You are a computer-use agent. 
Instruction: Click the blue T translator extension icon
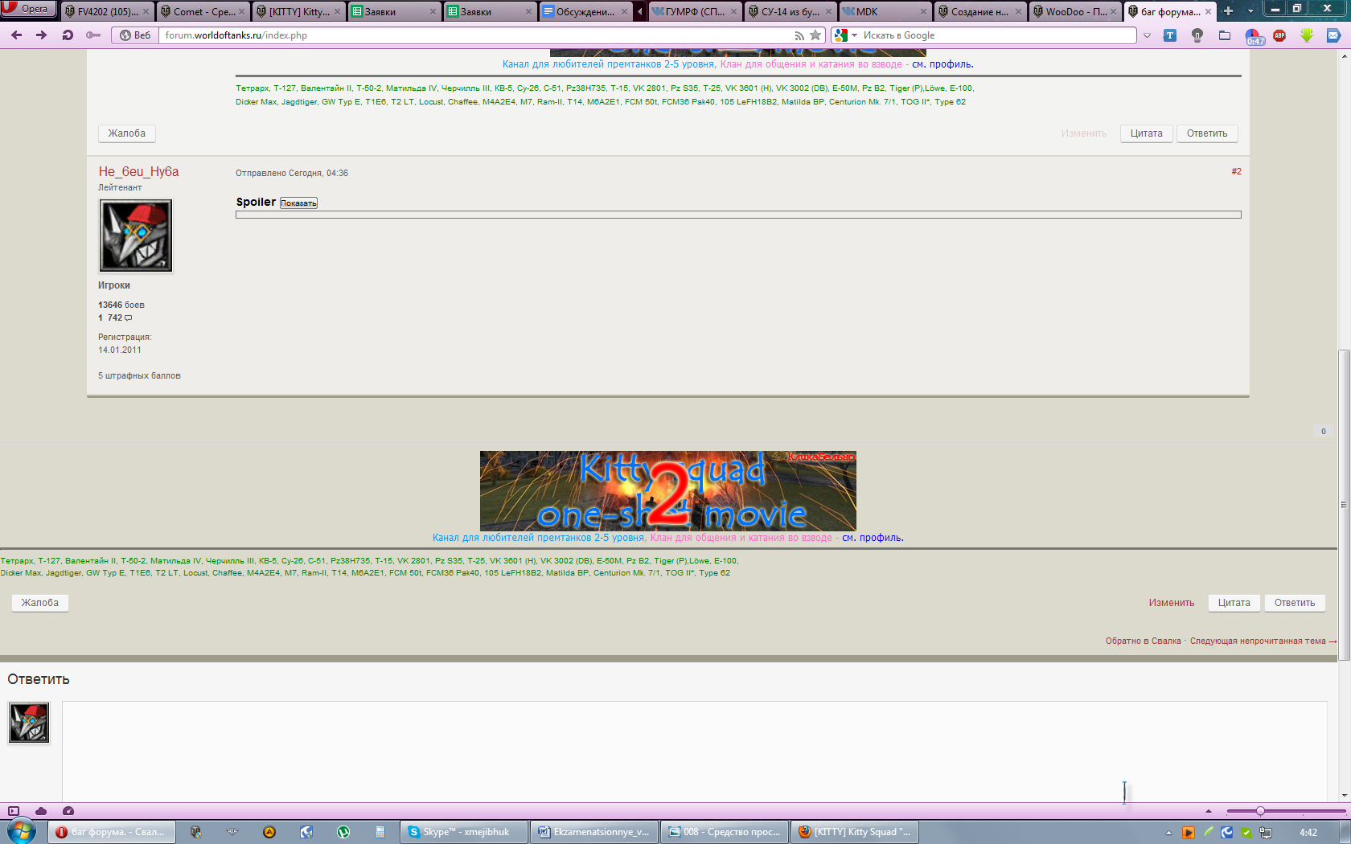1170,35
